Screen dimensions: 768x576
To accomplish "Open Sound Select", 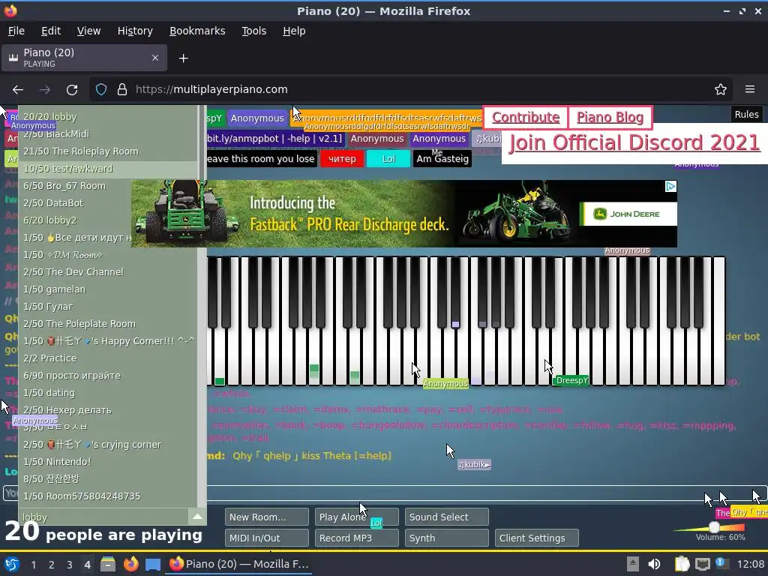I will pyautogui.click(x=447, y=517).
